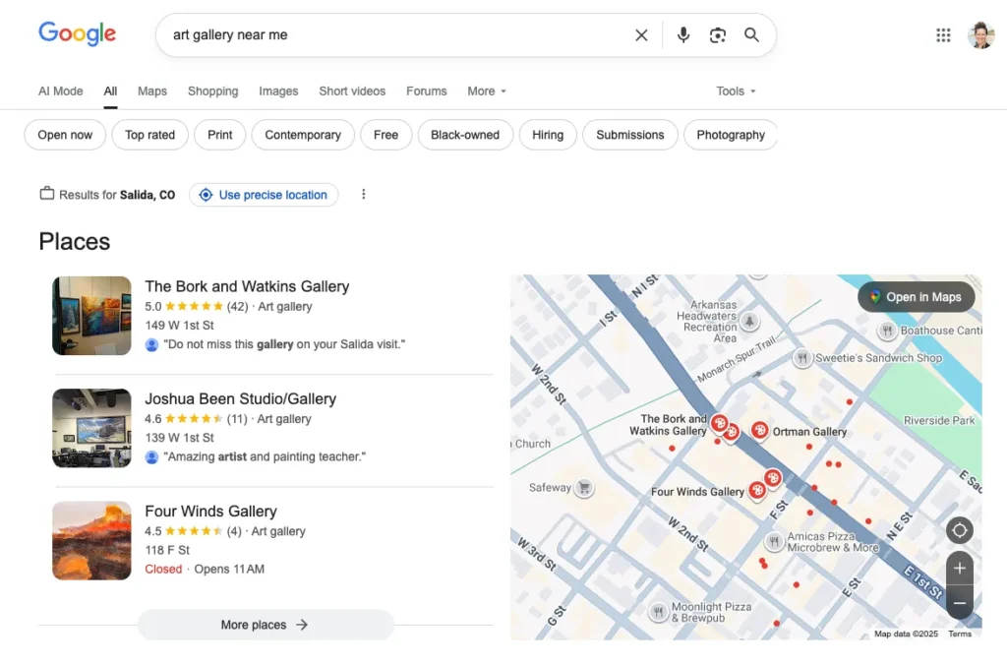Zoom in the map with the plus button
The image size is (1007, 665).
tap(960, 568)
